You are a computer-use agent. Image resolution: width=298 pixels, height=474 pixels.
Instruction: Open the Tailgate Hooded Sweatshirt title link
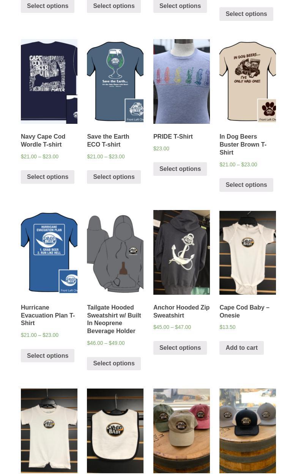(x=114, y=319)
